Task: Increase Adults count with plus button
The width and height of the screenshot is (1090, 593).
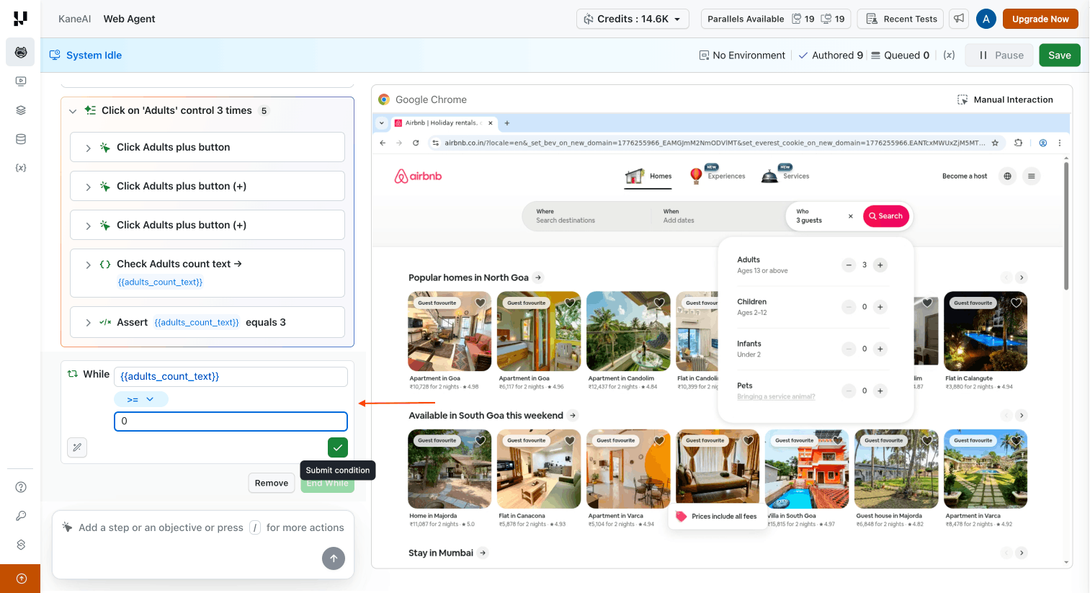Action: click(880, 265)
